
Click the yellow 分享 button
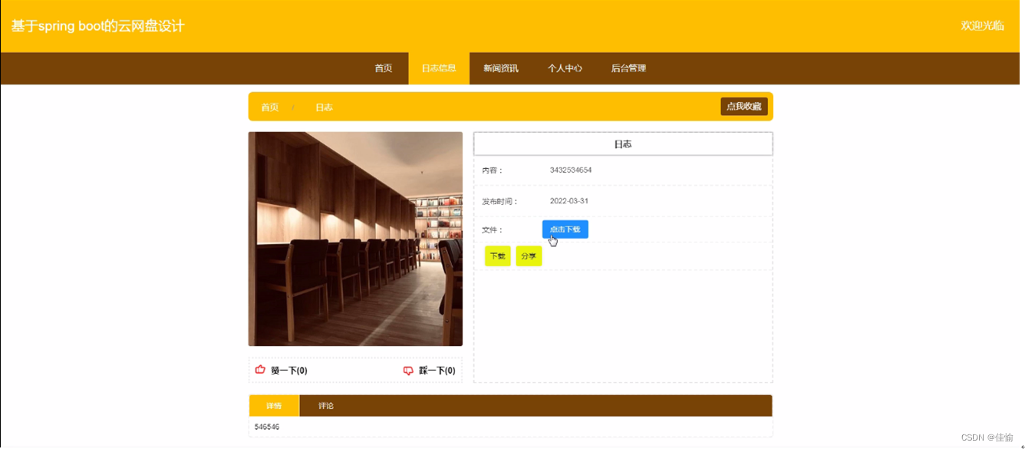coord(529,256)
